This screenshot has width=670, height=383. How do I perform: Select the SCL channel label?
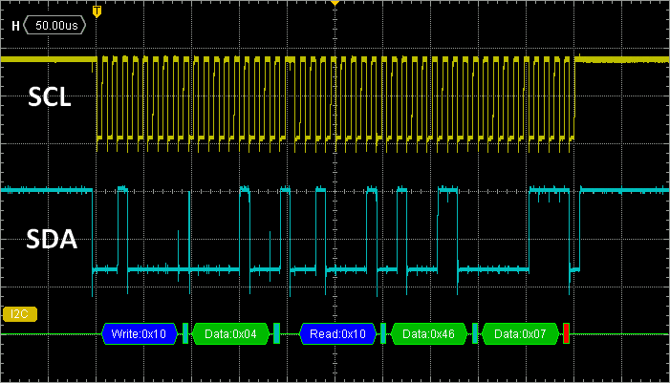(50, 96)
